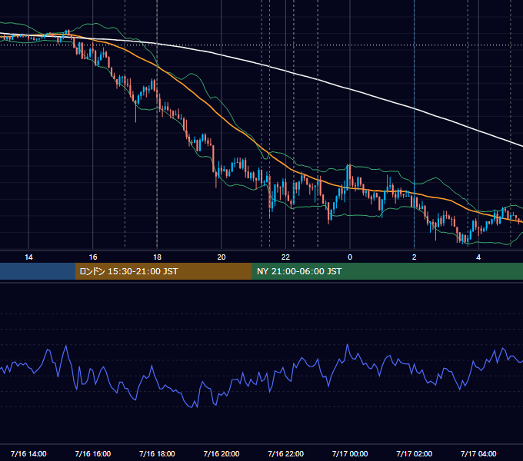Click the 4 hour label on price chart axis
This screenshot has width=523, height=461.
[478, 257]
